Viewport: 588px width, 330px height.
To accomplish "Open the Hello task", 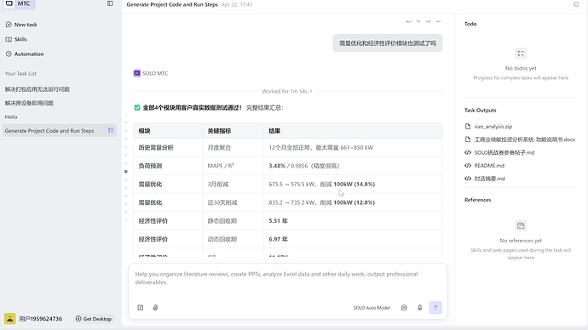I will [x=11, y=117].
